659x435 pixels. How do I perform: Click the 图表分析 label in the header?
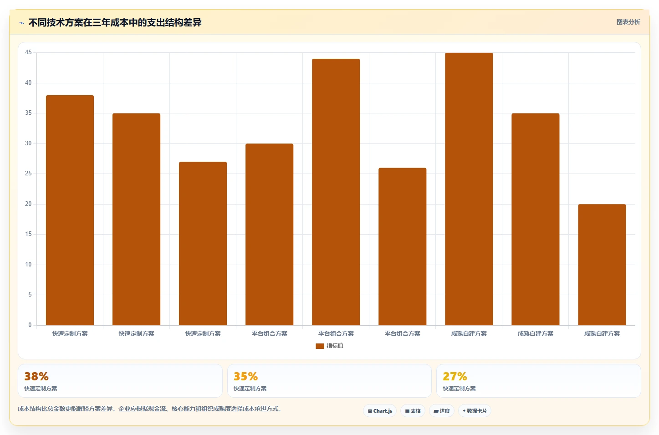628,22
